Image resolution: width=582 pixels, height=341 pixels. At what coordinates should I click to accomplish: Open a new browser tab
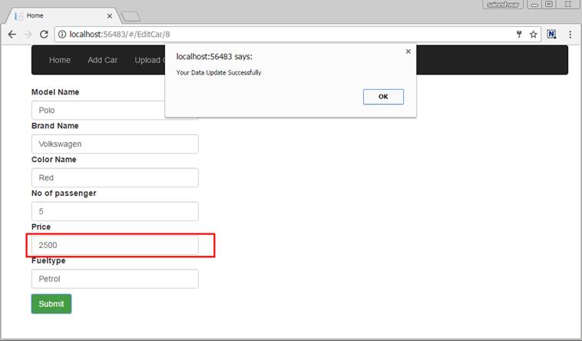point(131,16)
